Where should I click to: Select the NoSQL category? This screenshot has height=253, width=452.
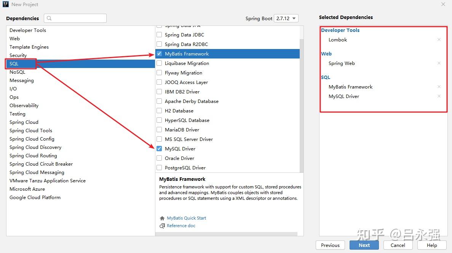(80, 72)
